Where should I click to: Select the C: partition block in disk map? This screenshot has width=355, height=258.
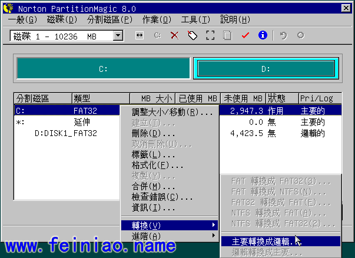[103, 69]
